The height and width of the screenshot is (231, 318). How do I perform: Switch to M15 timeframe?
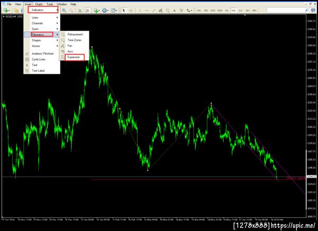coord(213,11)
